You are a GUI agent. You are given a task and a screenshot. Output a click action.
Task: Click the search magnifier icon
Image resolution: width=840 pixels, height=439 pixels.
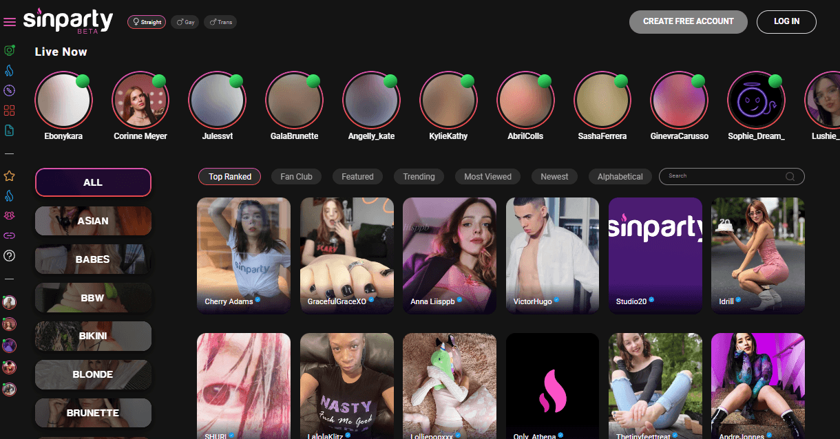click(790, 177)
